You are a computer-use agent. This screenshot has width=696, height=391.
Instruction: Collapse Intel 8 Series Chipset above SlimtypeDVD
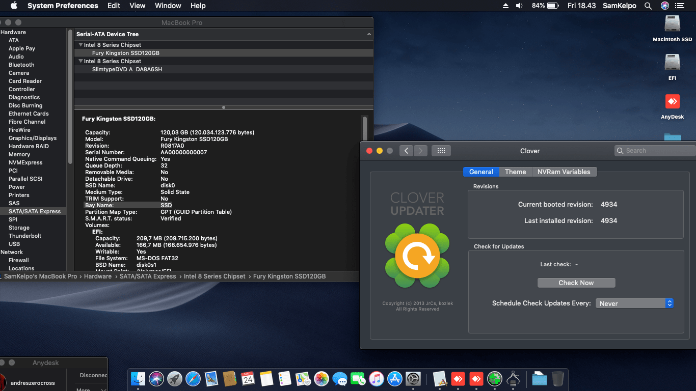[81, 61]
